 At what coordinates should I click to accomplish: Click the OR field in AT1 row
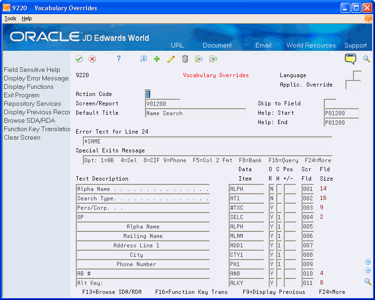click(271, 198)
